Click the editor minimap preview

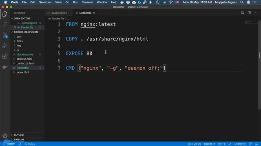[x=251, y=22]
